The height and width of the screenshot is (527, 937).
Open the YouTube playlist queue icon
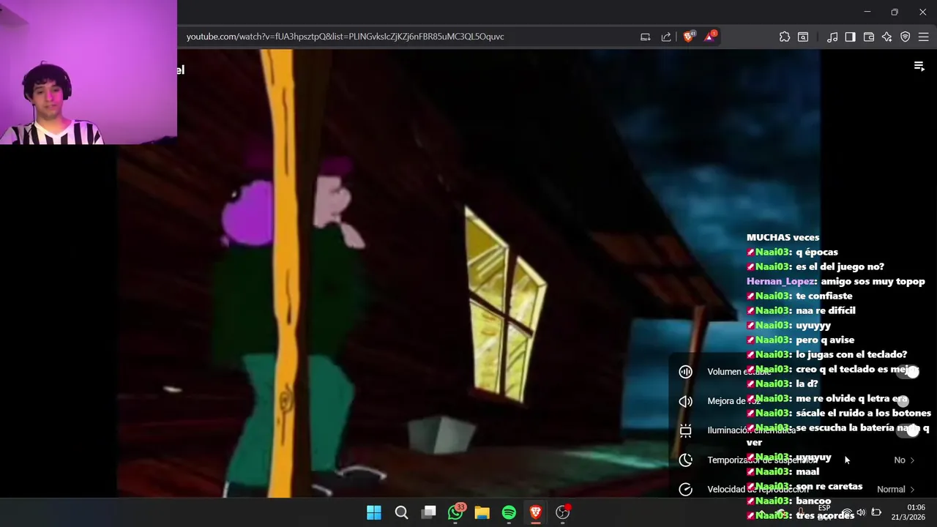tap(919, 67)
